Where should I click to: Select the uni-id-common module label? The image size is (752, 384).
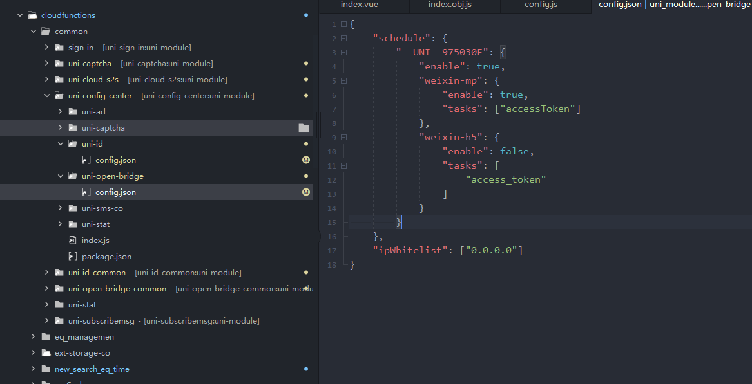97,273
